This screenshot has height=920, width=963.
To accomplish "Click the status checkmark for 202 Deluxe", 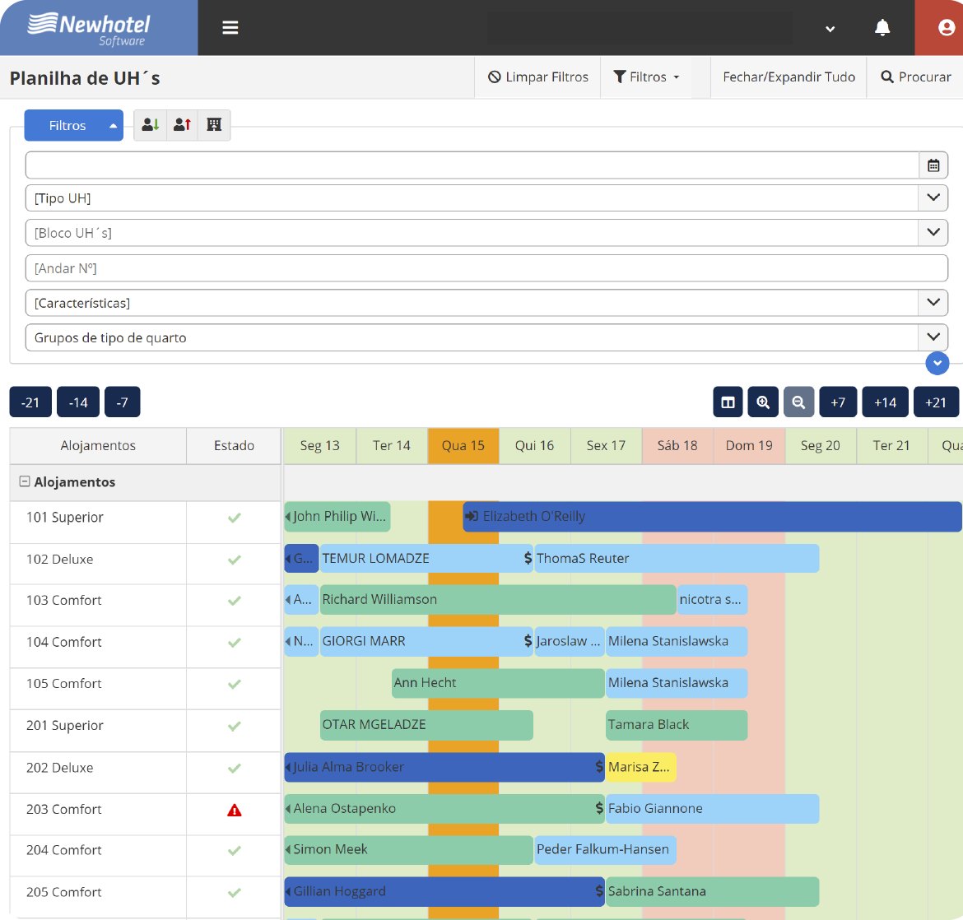I will click(x=234, y=769).
